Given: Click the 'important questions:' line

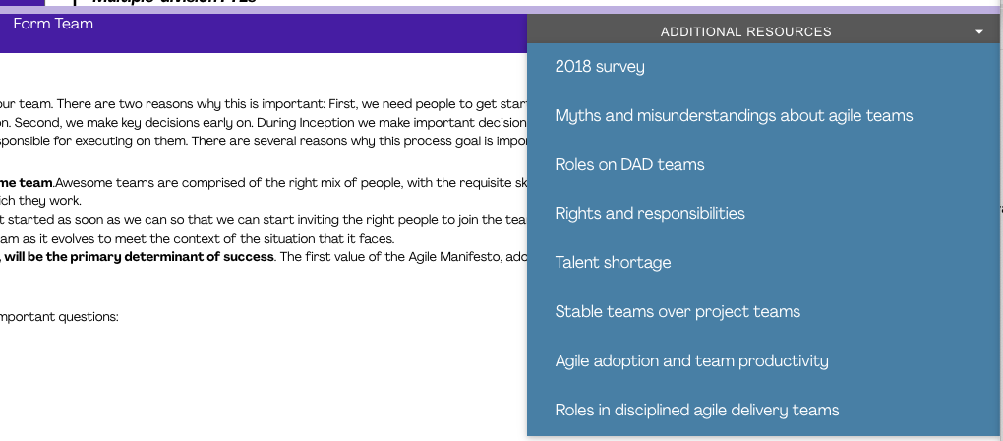Looking at the screenshot, I should tap(59, 317).
